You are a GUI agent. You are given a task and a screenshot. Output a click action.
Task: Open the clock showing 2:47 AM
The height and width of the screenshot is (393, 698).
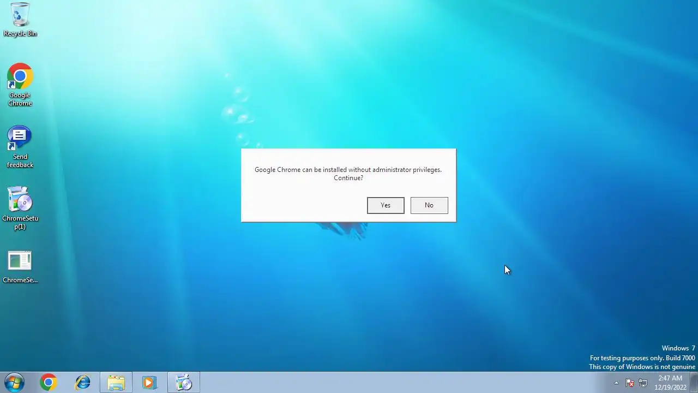670,383
